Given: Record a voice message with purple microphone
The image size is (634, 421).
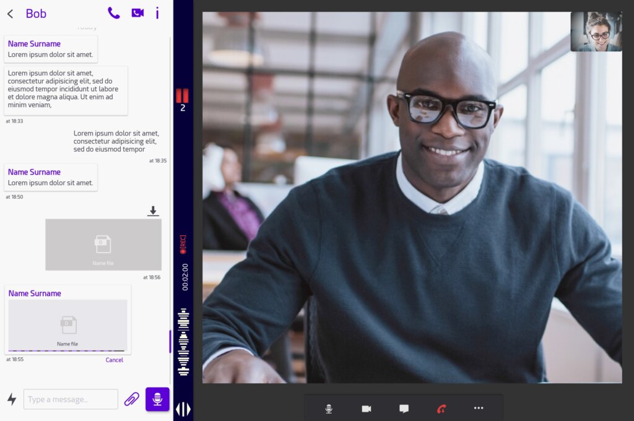Looking at the screenshot, I should [157, 399].
